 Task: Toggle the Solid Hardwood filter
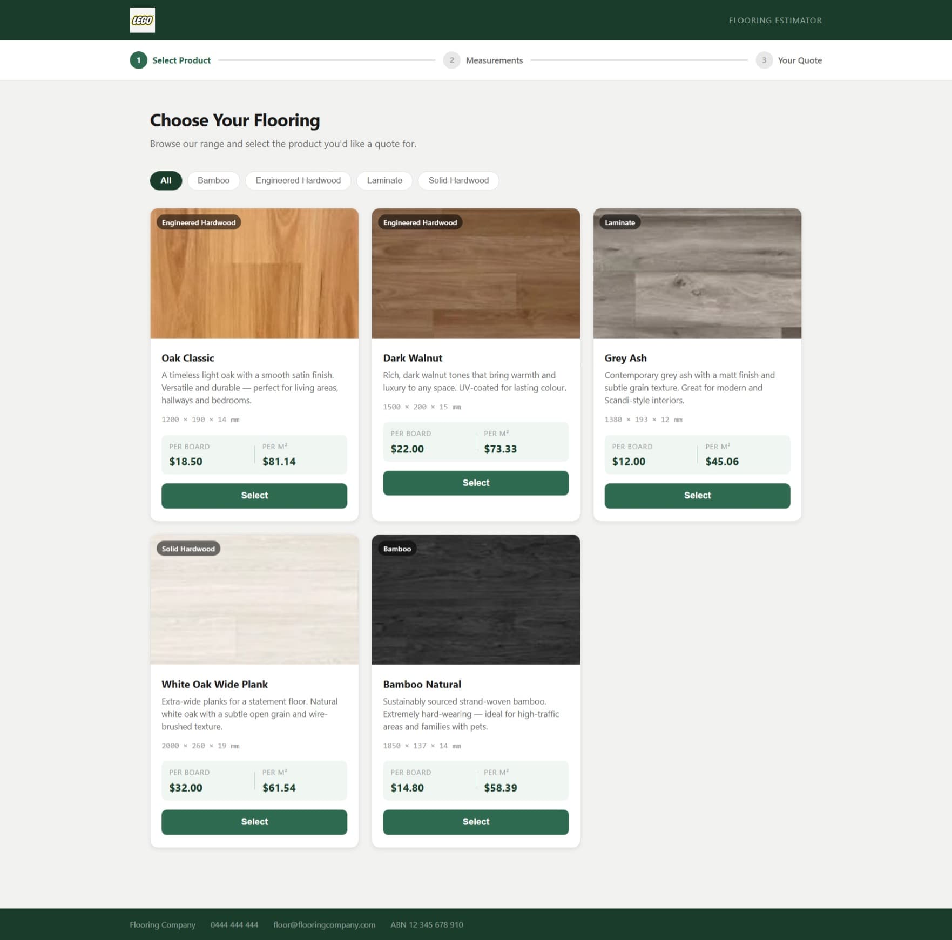coord(458,180)
